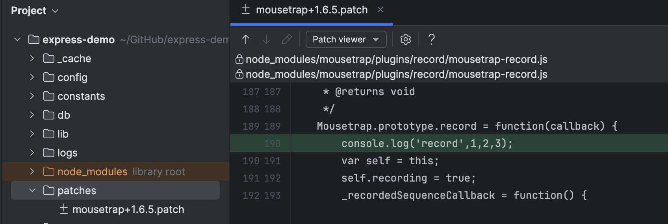The width and height of the screenshot is (668, 224).
Task: Click the patch file icon in the editor tab
Action: [x=246, y=9]
